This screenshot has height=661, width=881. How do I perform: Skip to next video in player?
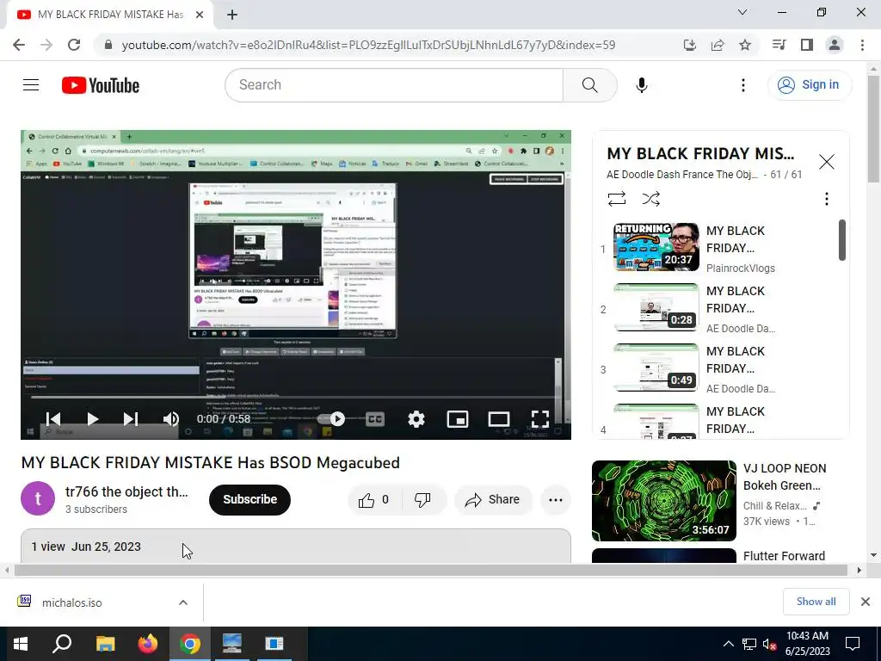tap(131, 419)
